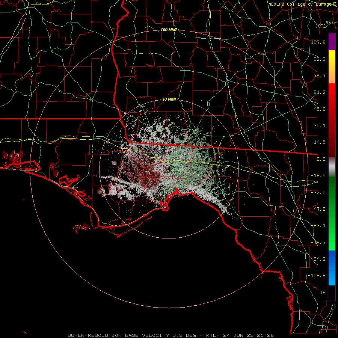This screenshot has width=338, height=338.
Task: Click the -63.1 legend value
Action: pyautogui.click(x=318, y=226)
